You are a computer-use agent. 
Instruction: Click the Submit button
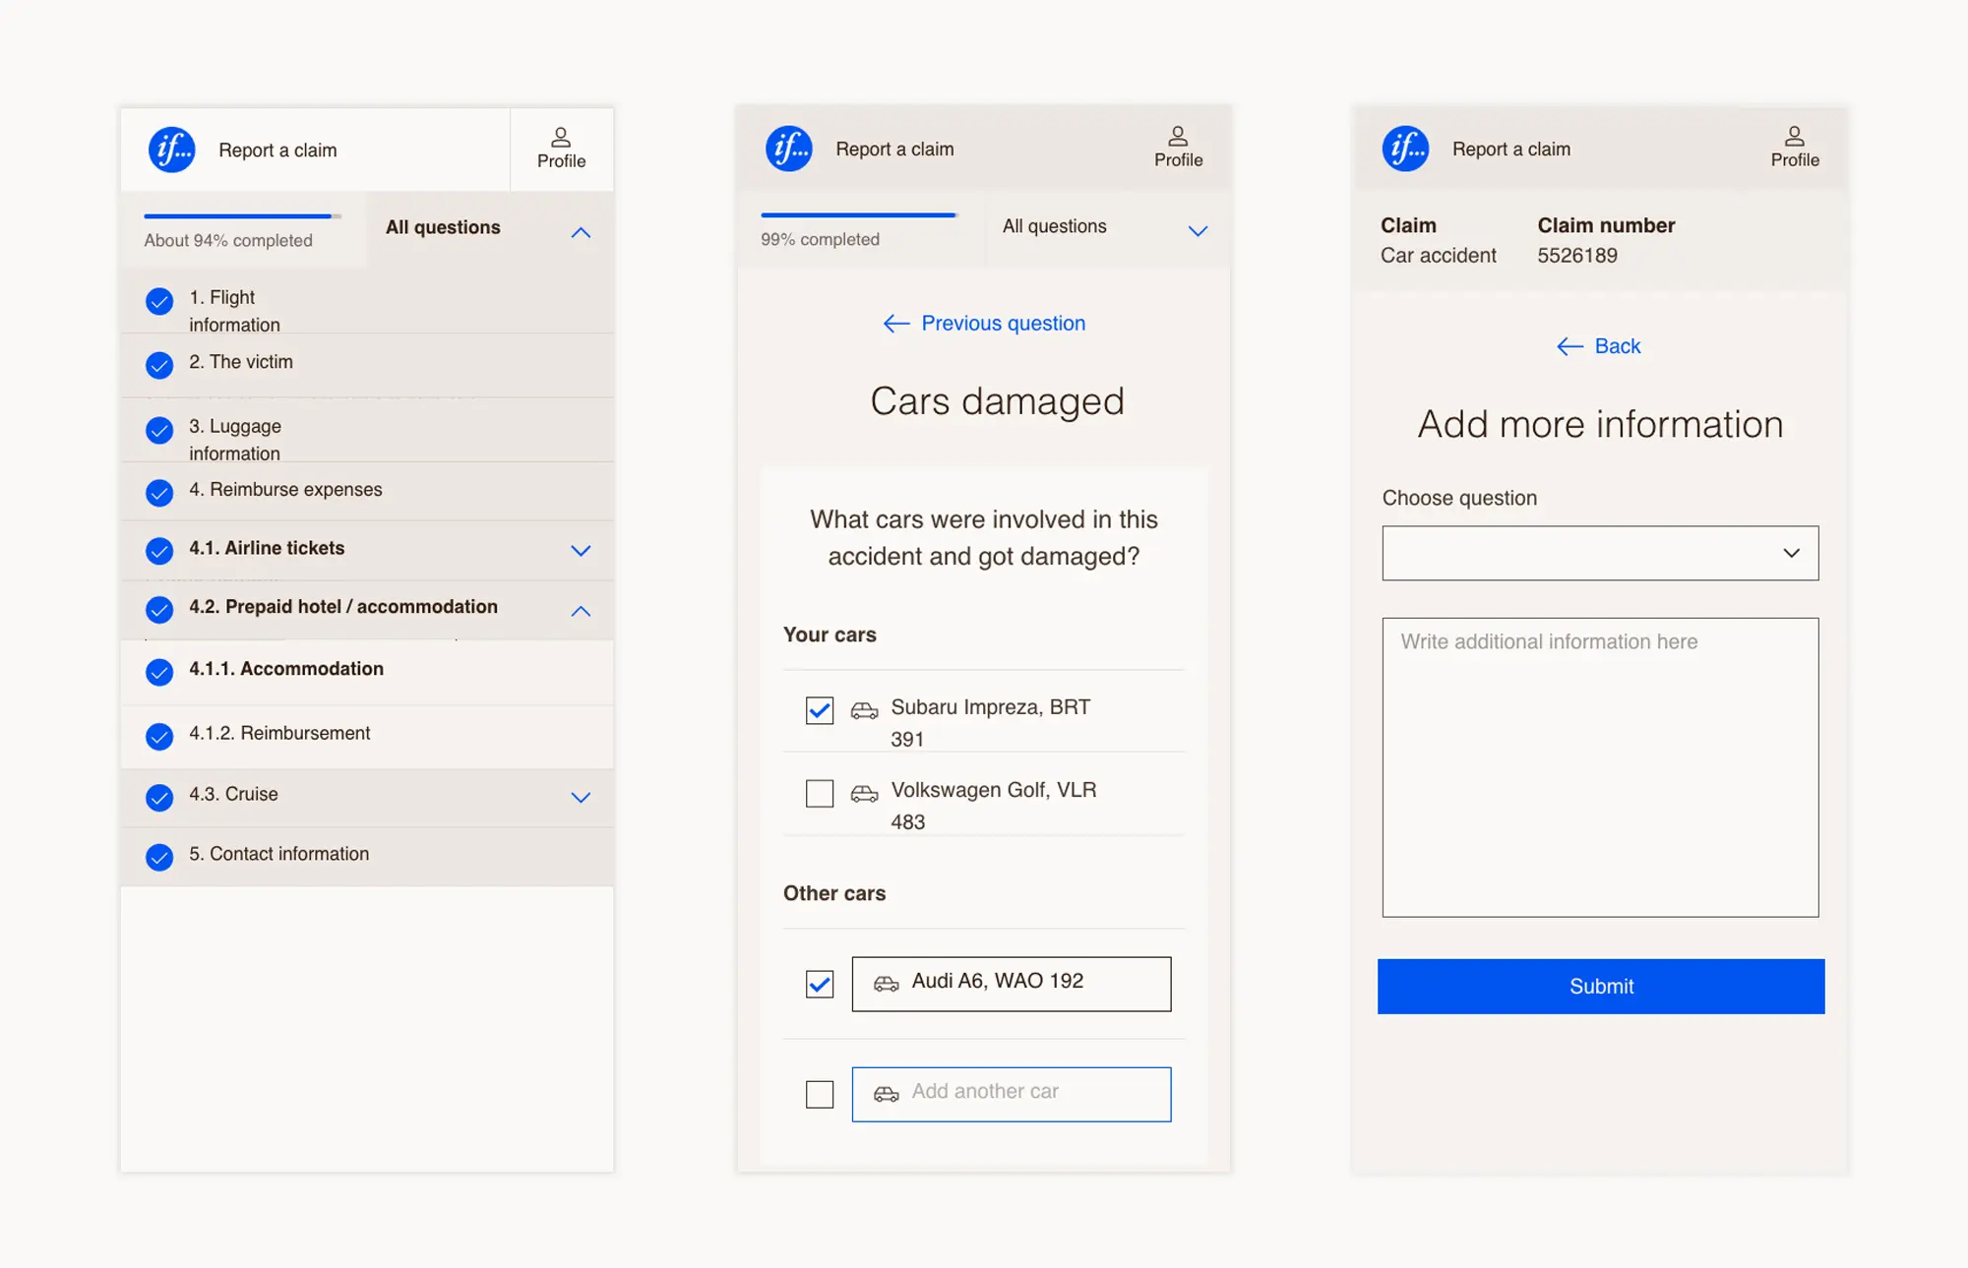pos(1601,987)
